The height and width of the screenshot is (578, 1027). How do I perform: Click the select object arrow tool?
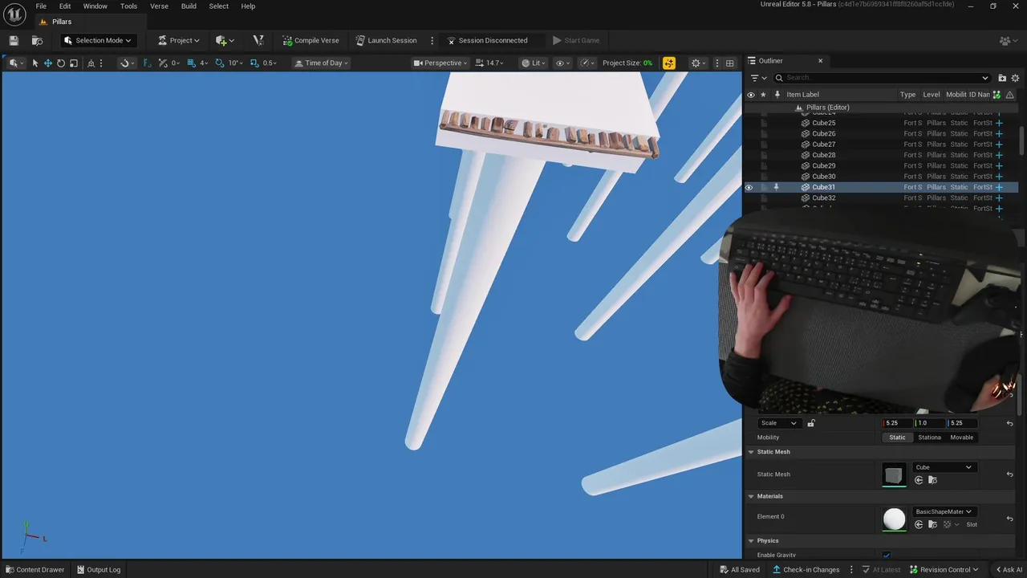(x=35, y=63)
